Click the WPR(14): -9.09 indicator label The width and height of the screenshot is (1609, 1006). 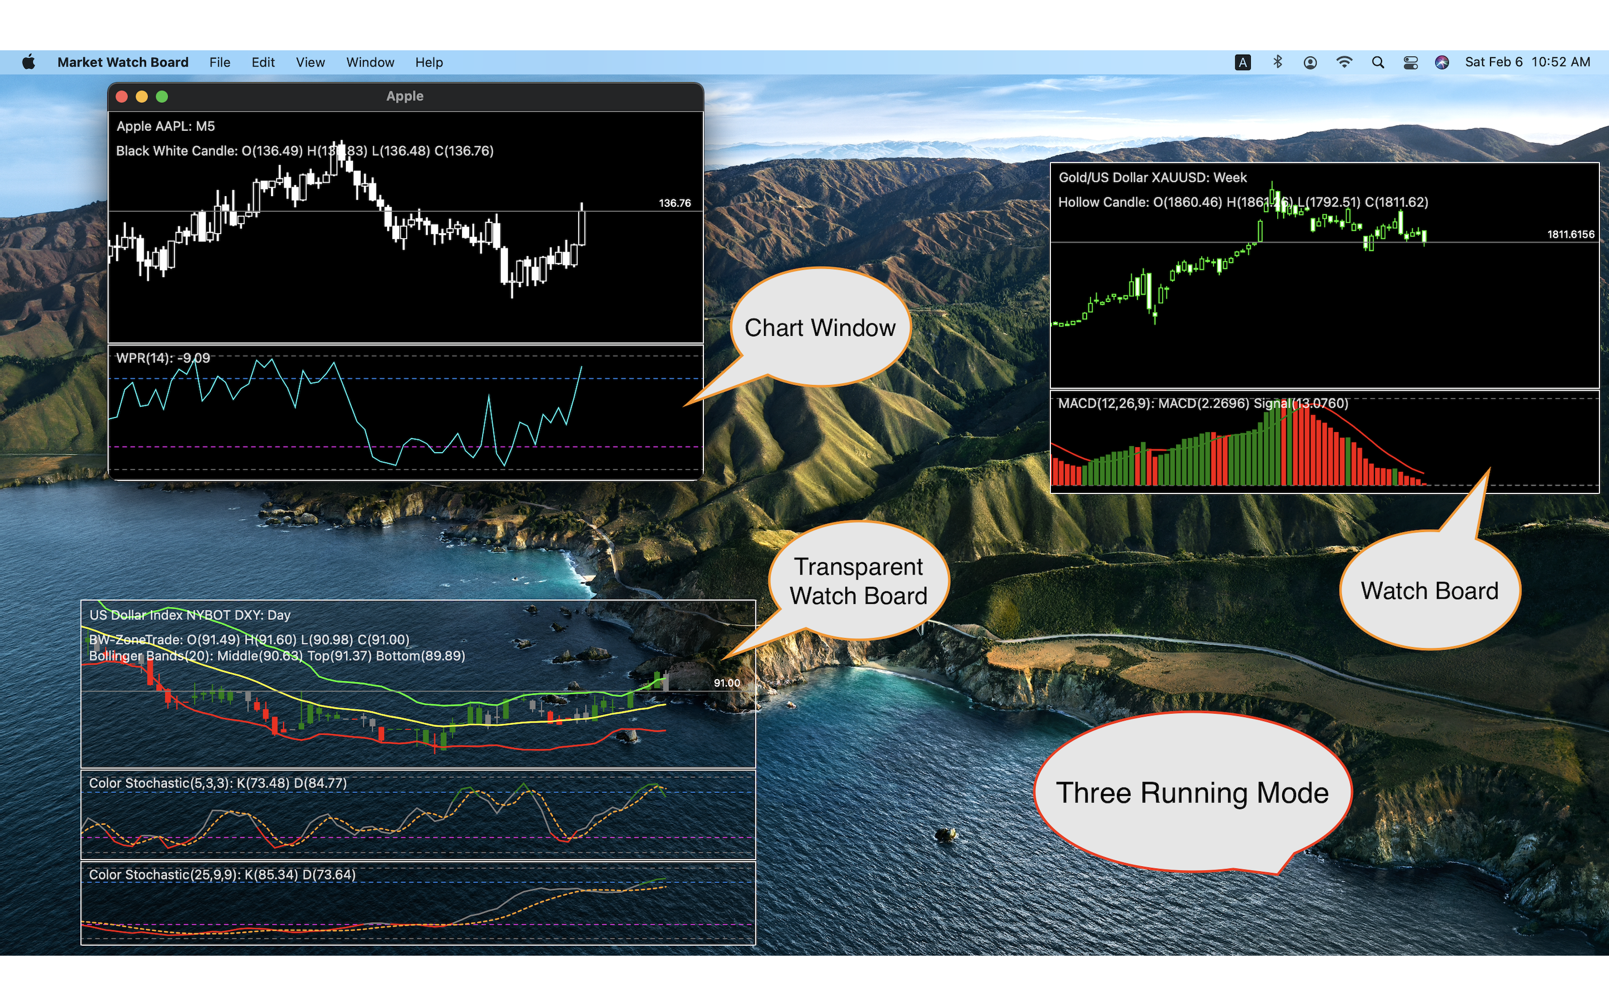pyautogui.click(x=163, y=358)
